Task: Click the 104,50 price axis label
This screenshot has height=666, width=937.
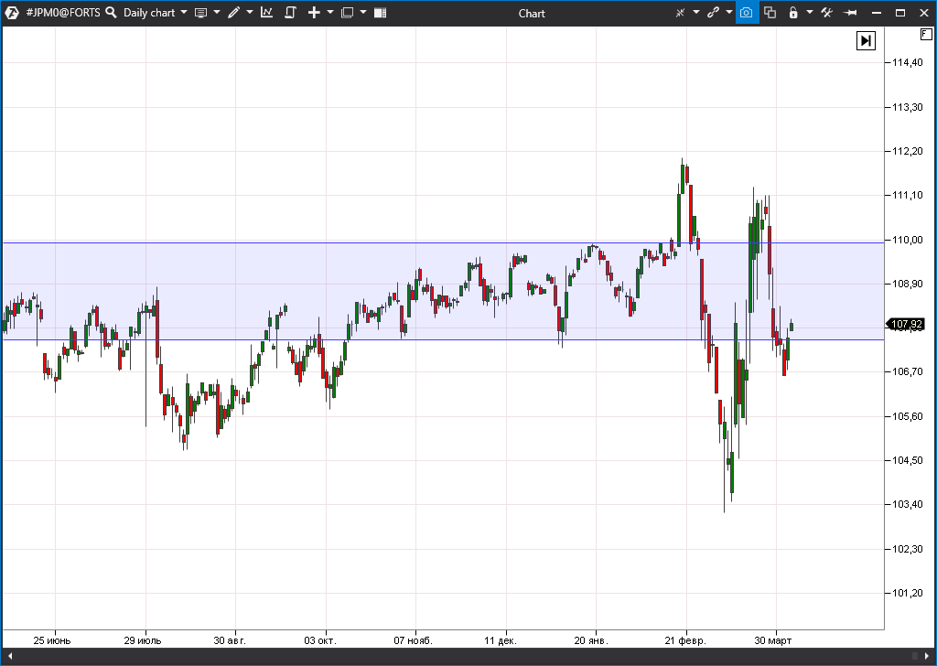Action: (x=907, y=460)
